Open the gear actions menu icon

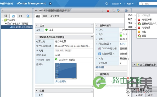click(127, 11)
